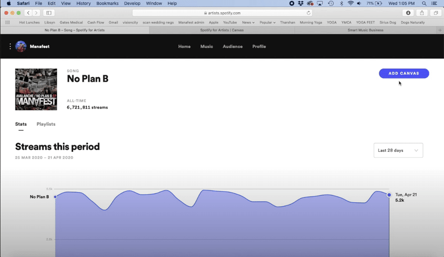Click the artists.spotify.com address bar
The height and width of the screenshot is (257, 444).
point(223,13)
